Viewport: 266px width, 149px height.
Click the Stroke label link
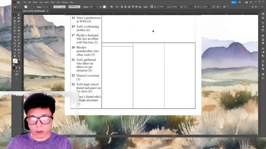(39, 7)
